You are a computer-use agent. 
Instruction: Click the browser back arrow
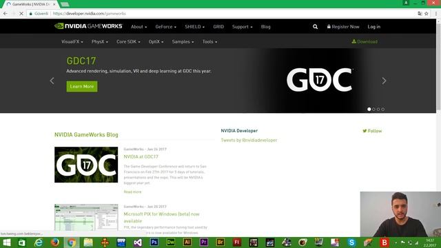(x=6, y=14)
